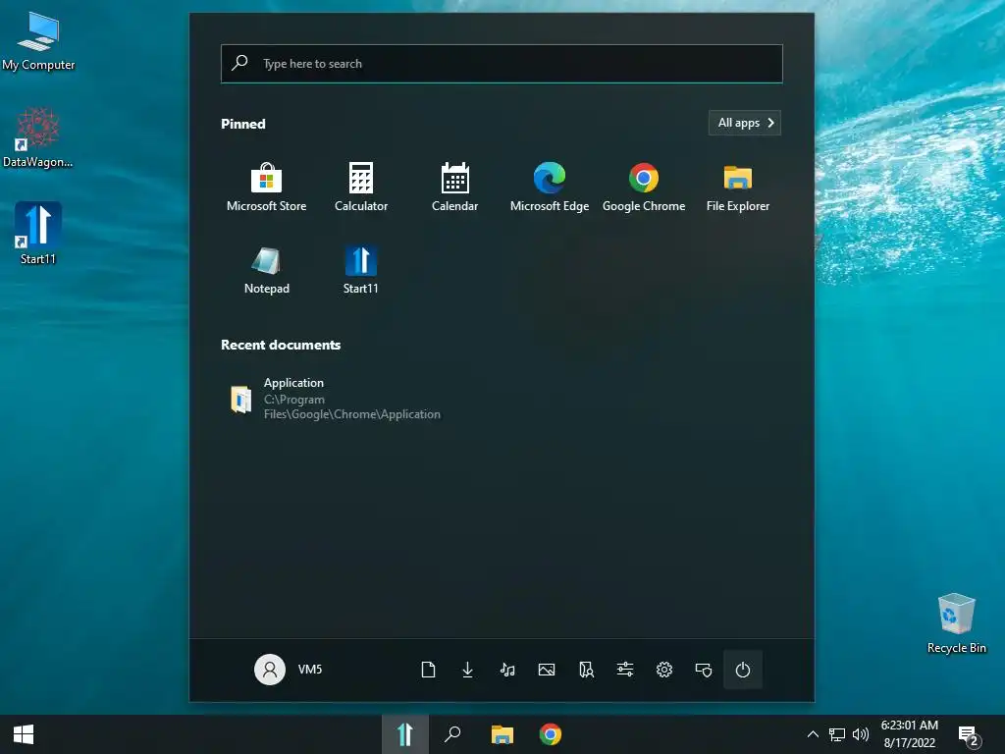Open Control Panel sliders icon
This screenshot has height=754, width=1005.
click(625, 670)
